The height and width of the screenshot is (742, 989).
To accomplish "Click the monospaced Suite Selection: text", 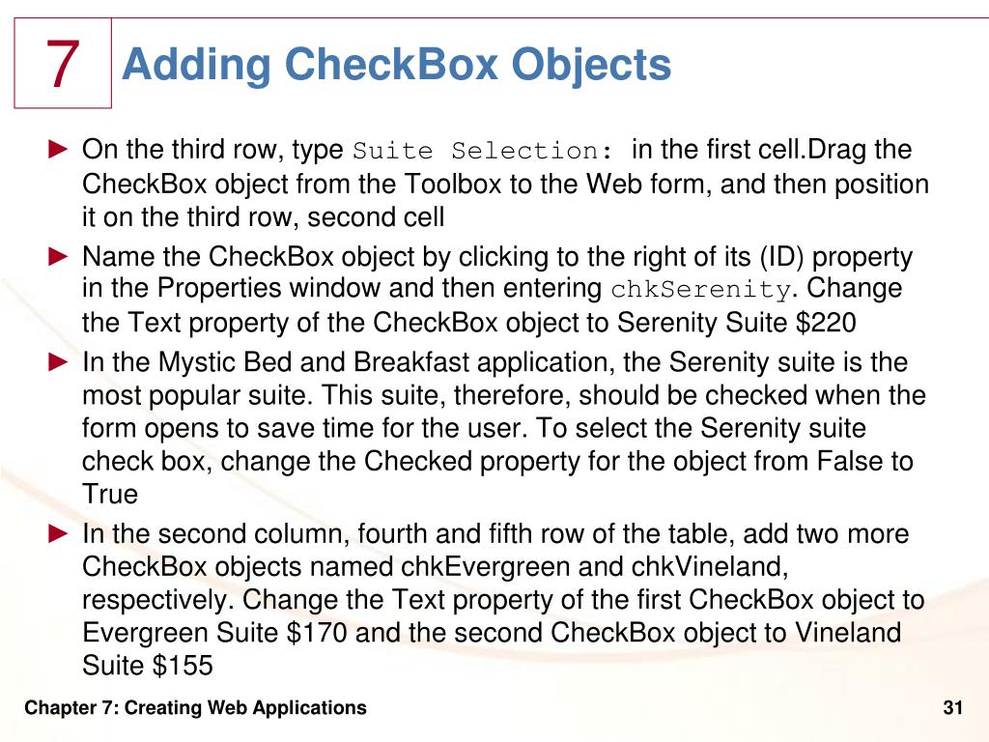I will coord(483,151).
